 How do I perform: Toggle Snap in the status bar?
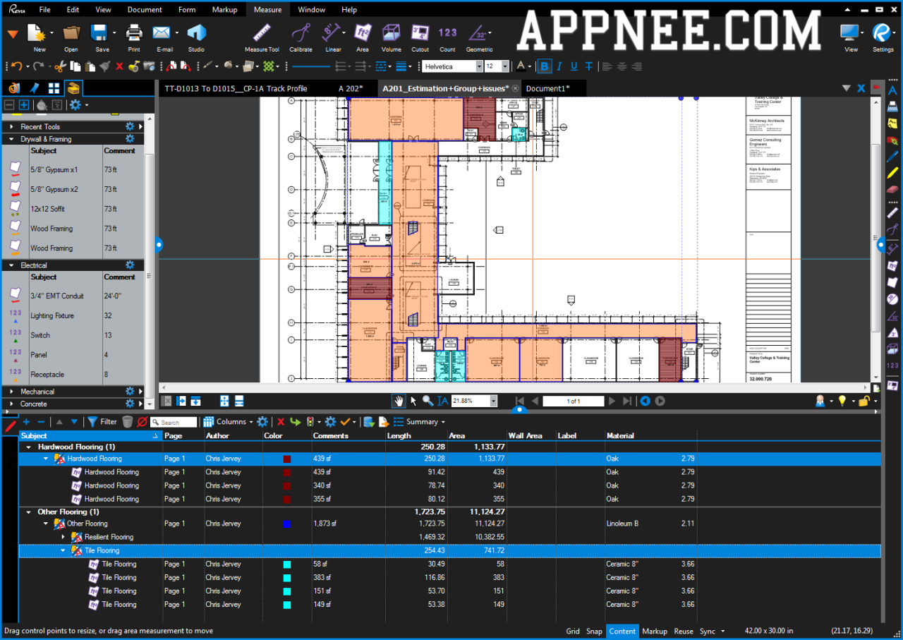pyautogui.click(x=594, y=632)
